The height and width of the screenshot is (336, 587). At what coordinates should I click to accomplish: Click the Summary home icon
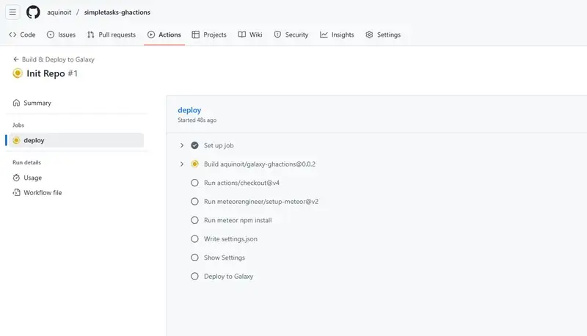[x=16, y=103]
